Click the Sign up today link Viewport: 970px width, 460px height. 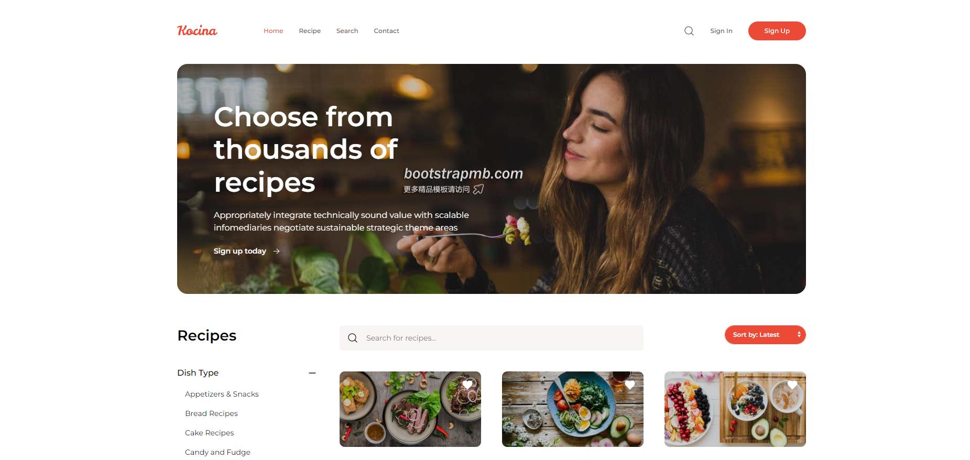click(240, 251)
